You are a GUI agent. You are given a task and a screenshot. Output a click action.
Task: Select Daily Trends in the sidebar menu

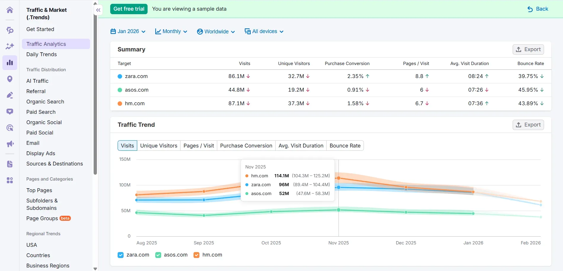click(x=41, y=54)
